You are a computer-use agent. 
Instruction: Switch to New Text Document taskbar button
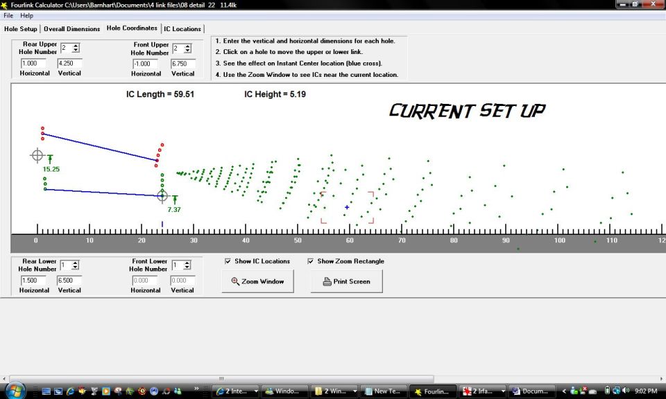coord(384,391)
